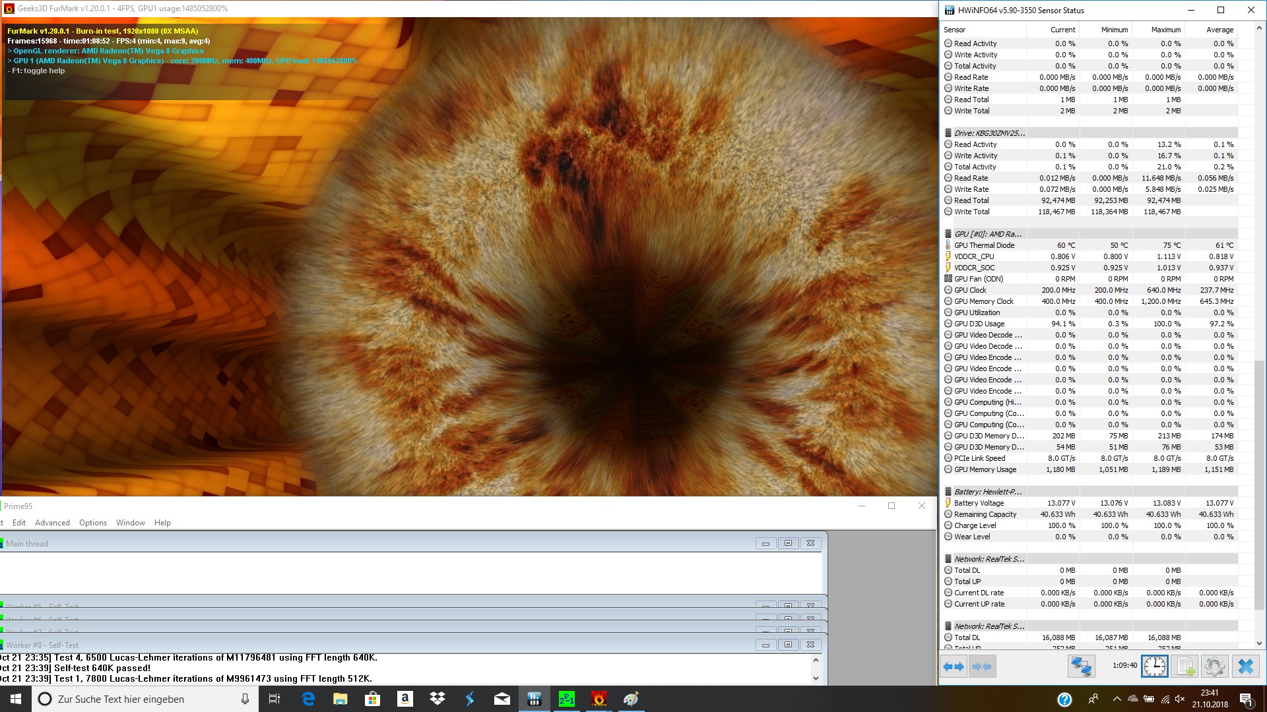Screen dimensions: 1267x712
Task: Open the Options menu in Prime95
Action: 93,523
